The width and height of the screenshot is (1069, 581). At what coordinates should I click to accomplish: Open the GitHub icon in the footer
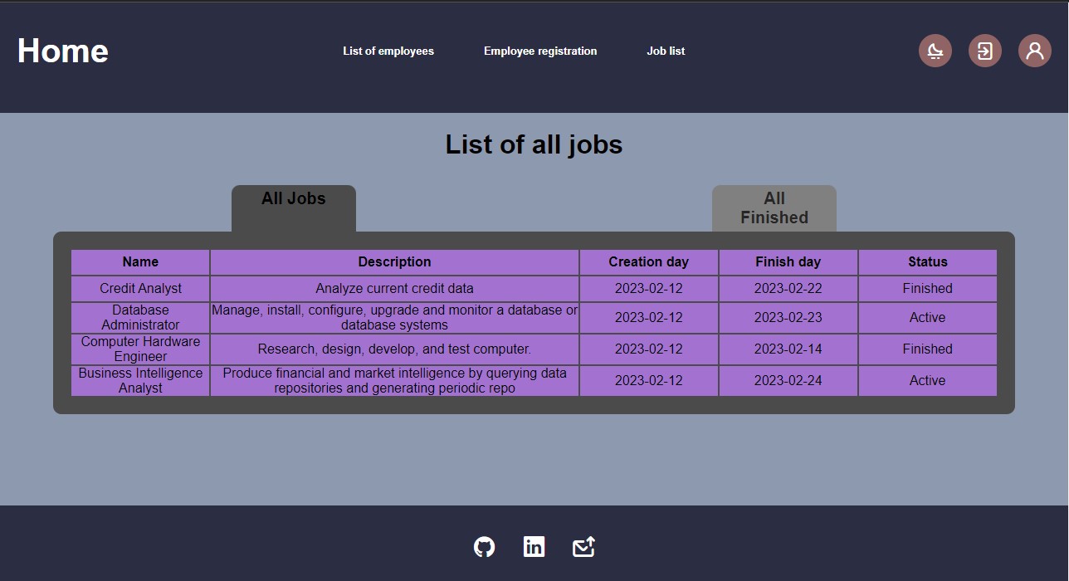coord(484,547)
